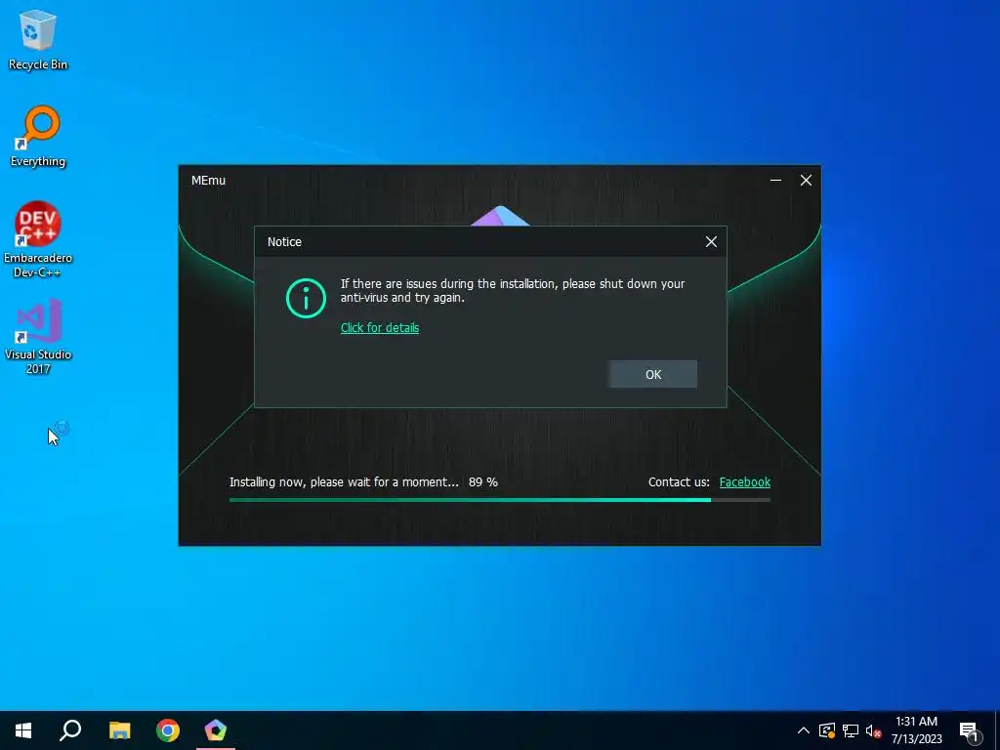Click the Installing now status text
Screen dimensions: 1000x750
click(344, 482)
